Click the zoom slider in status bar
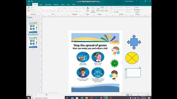 click(x=138, y=95)
